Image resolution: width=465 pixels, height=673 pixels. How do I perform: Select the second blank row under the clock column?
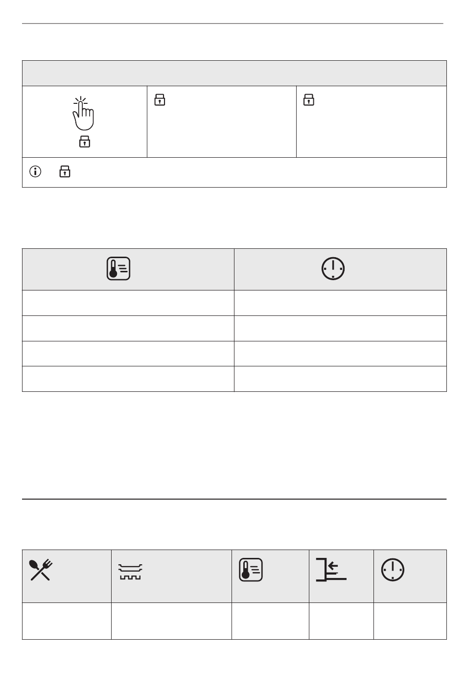tap(341, 329)
